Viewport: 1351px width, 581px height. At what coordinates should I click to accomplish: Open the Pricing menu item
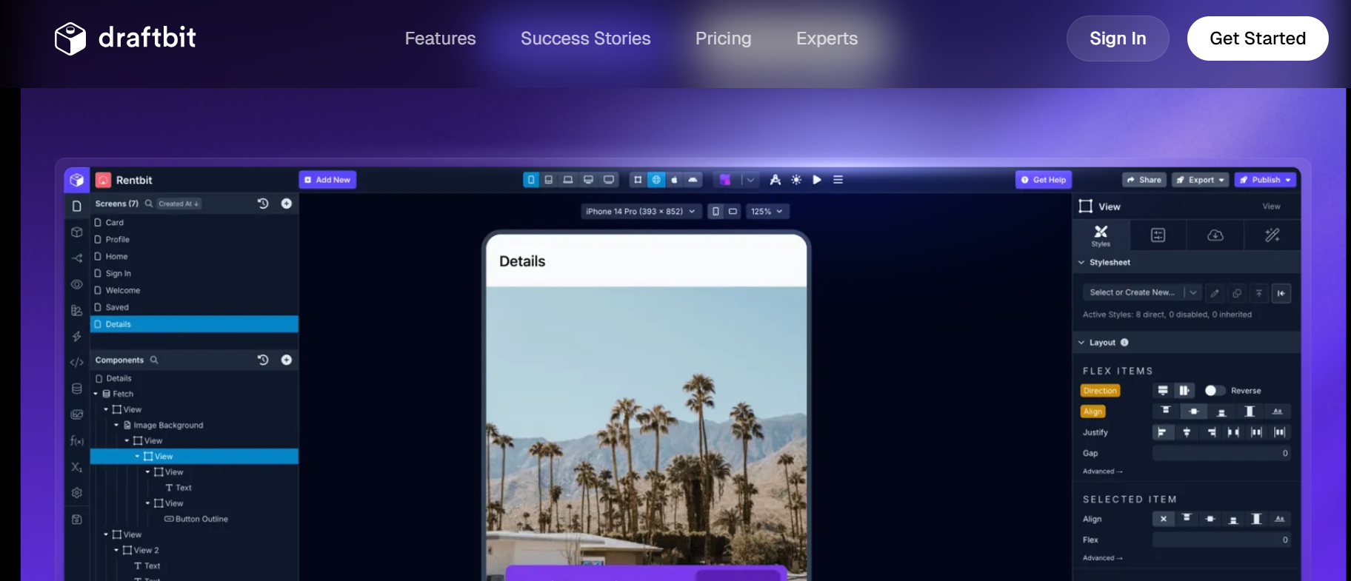(x=723, y=38)
